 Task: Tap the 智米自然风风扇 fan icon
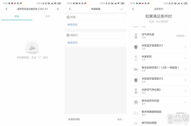(136, 102)
